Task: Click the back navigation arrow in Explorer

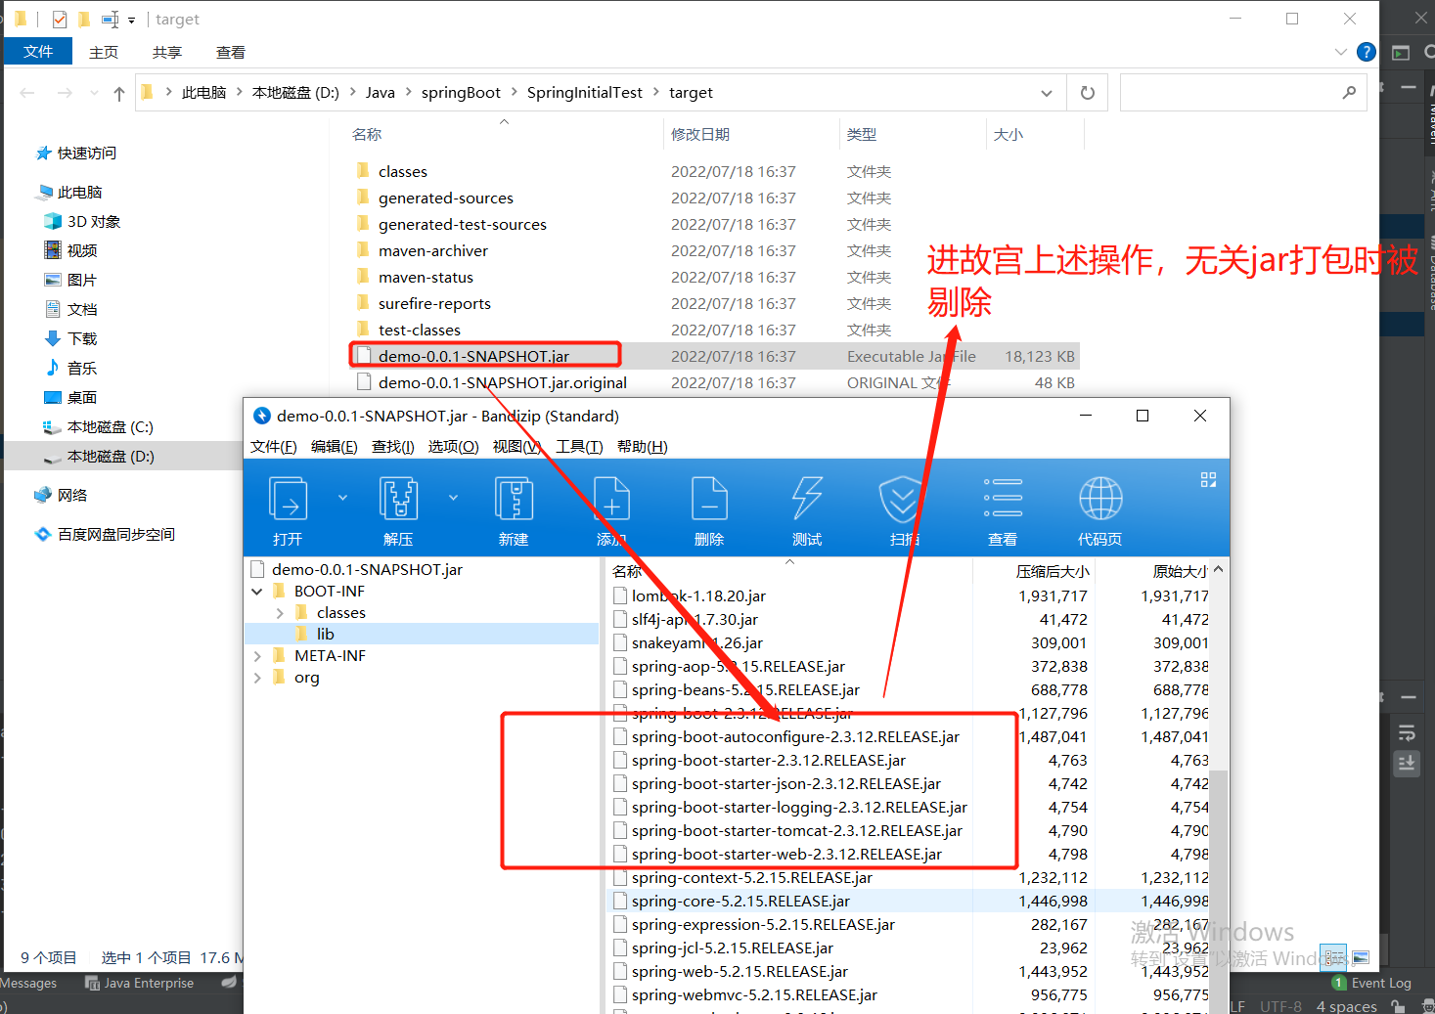Action: point(27,93)
